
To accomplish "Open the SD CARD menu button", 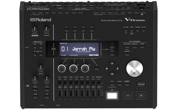I will (x=126, y=30).
